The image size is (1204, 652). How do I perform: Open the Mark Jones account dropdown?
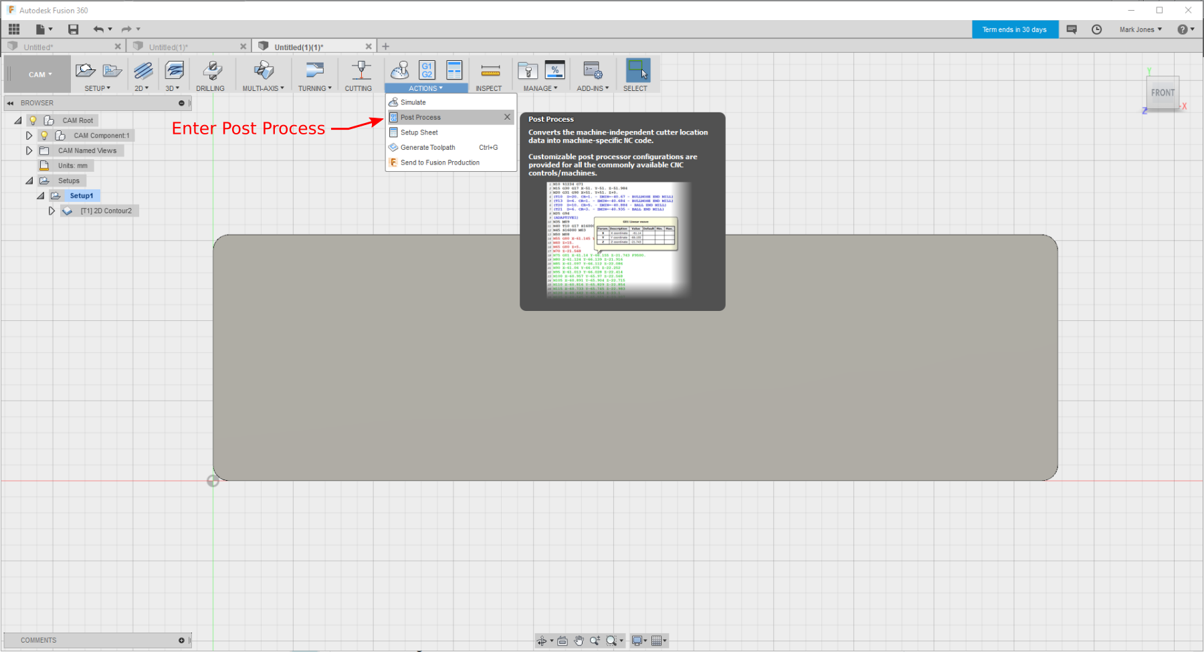[x=1140, y=29]
